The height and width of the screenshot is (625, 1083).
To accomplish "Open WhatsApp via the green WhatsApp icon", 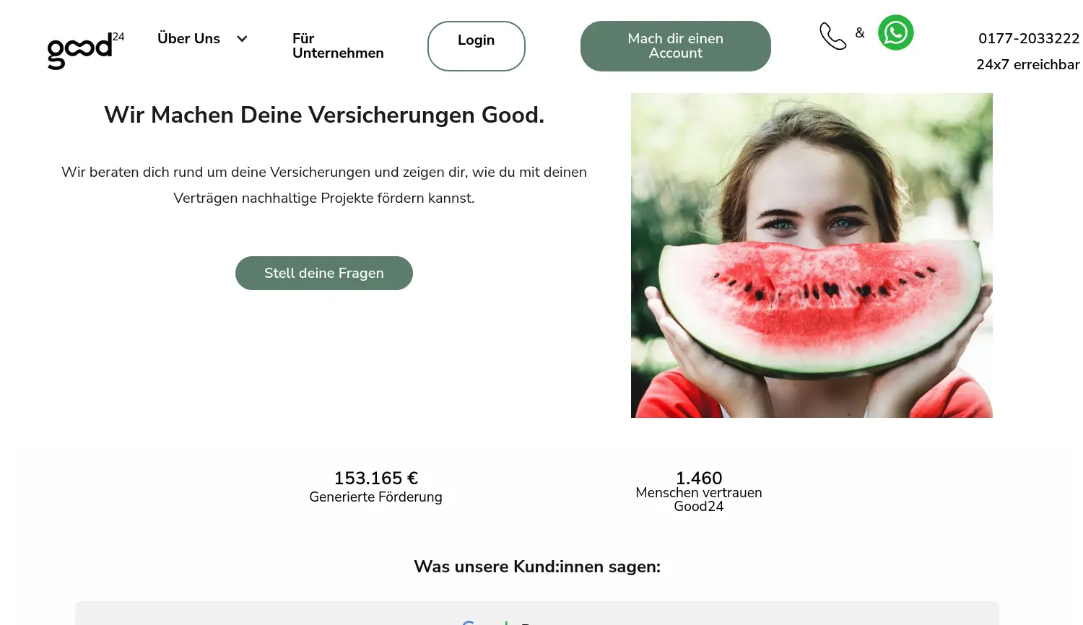I will (x=895, y=32).
